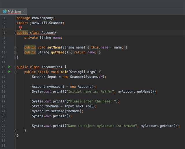Click 'myAccount.getName()' on line 27
The image size is (185, 149).
pos(159,126)
